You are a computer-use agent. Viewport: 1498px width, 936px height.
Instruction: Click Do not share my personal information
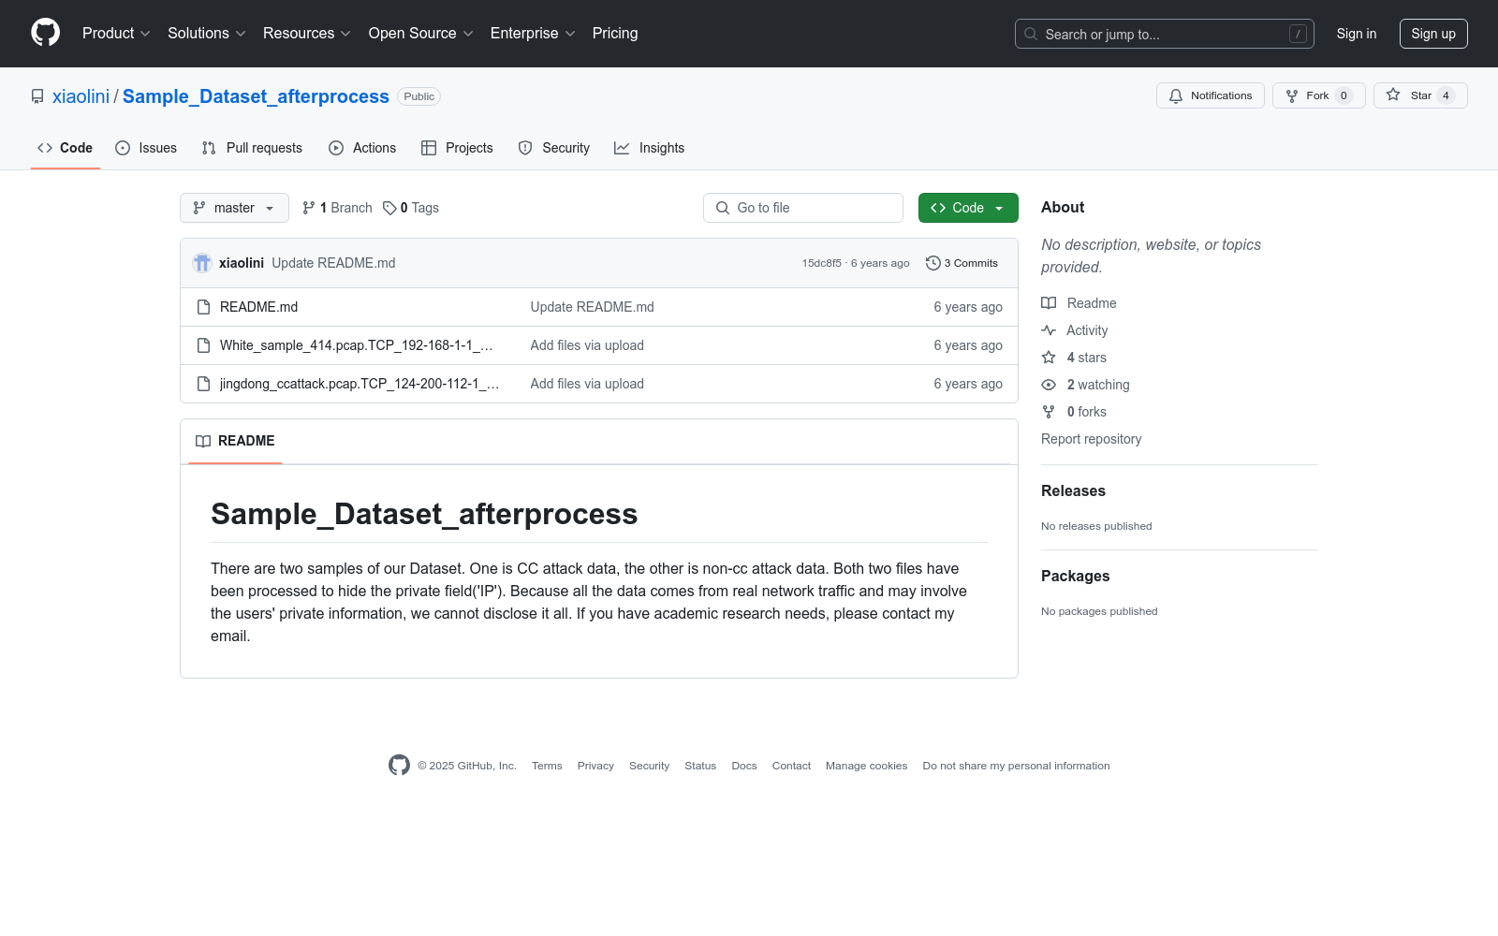[1016, 766]
